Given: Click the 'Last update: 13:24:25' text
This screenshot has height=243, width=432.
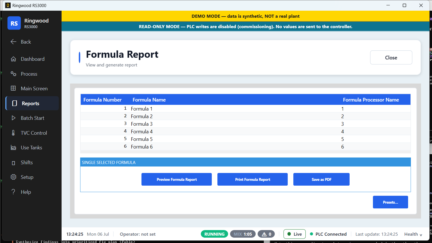Looking at the screenshot, I should 377,234.
